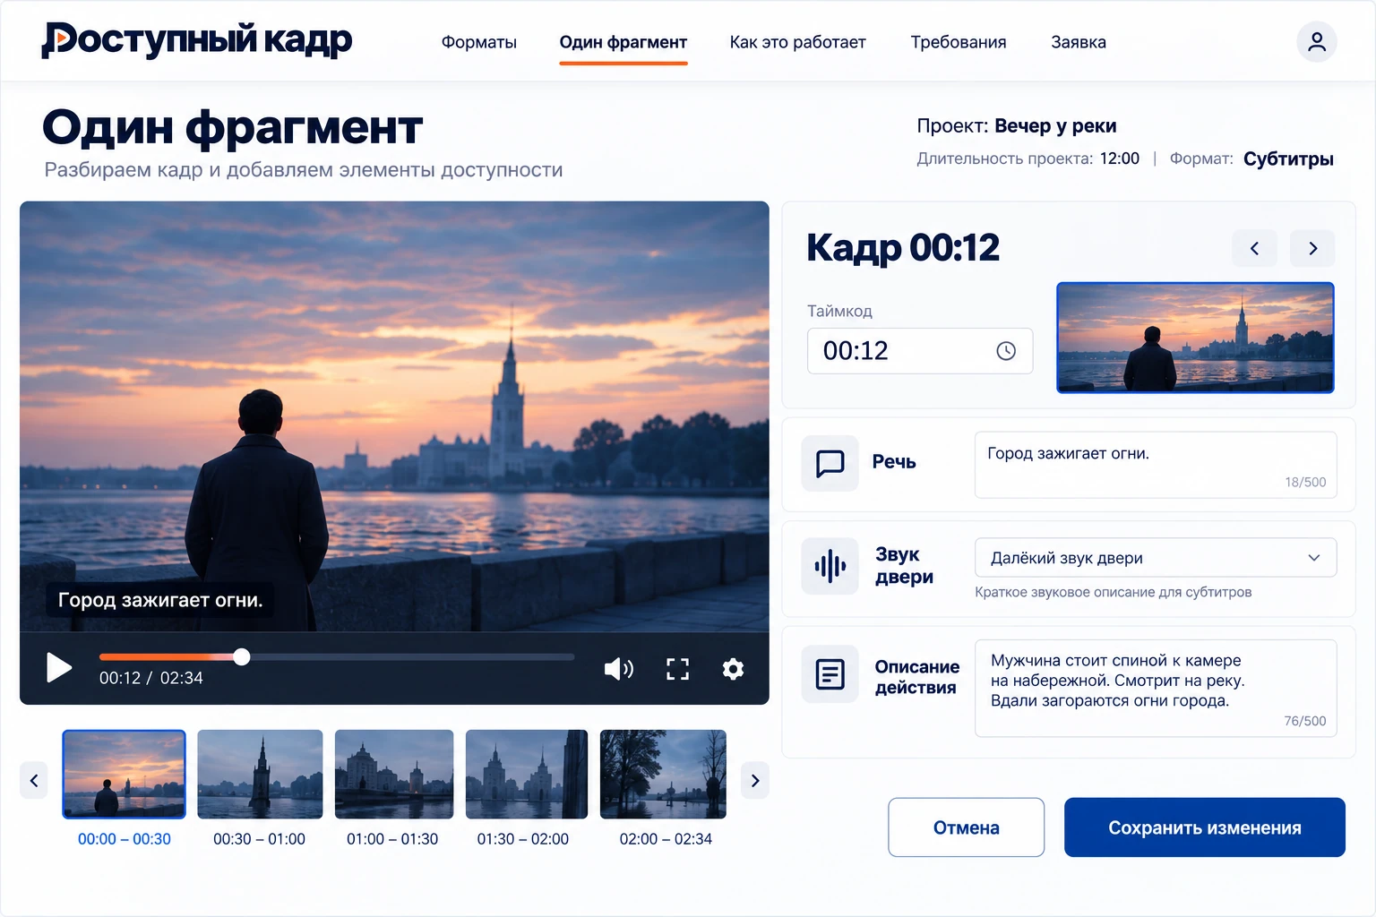Click the speech bubble icon for Речь

coord(830,463)
